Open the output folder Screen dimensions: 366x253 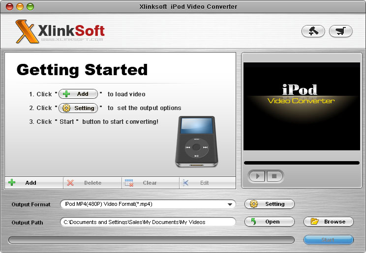coord(270,222)
